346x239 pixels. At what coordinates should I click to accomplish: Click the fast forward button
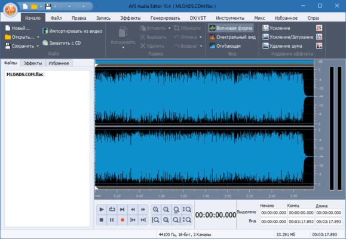tap(143, 210)
